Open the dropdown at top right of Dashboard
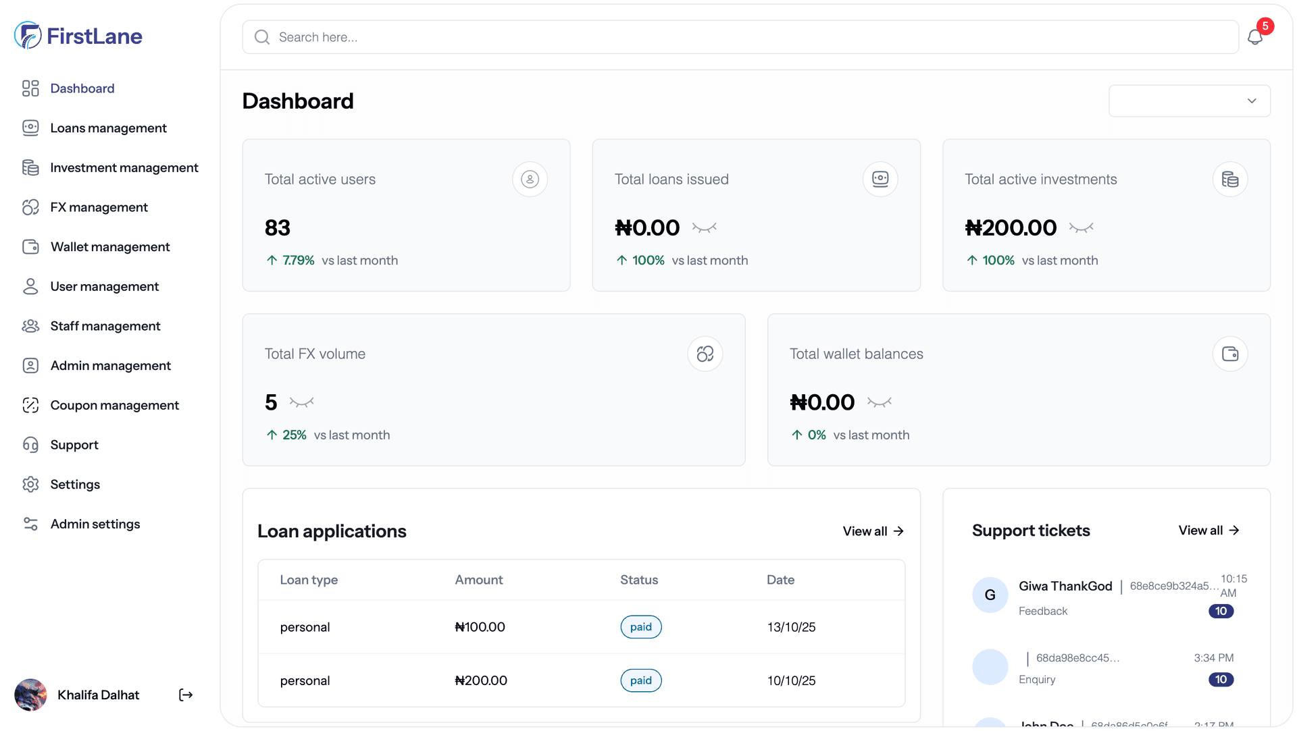 coord(1190,100)
